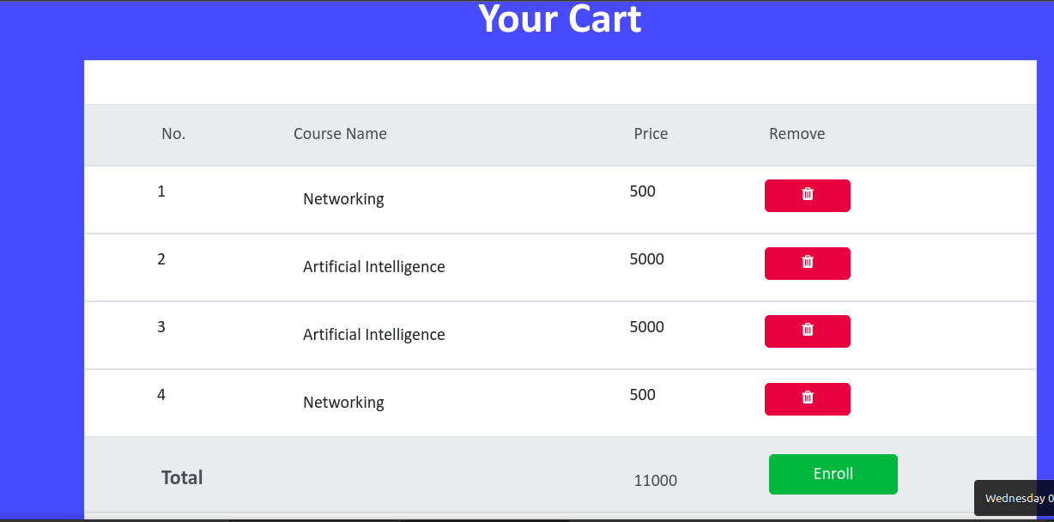Click the 11000 total amount
The height and width of the screenshot is (522, 1054).
655,481
